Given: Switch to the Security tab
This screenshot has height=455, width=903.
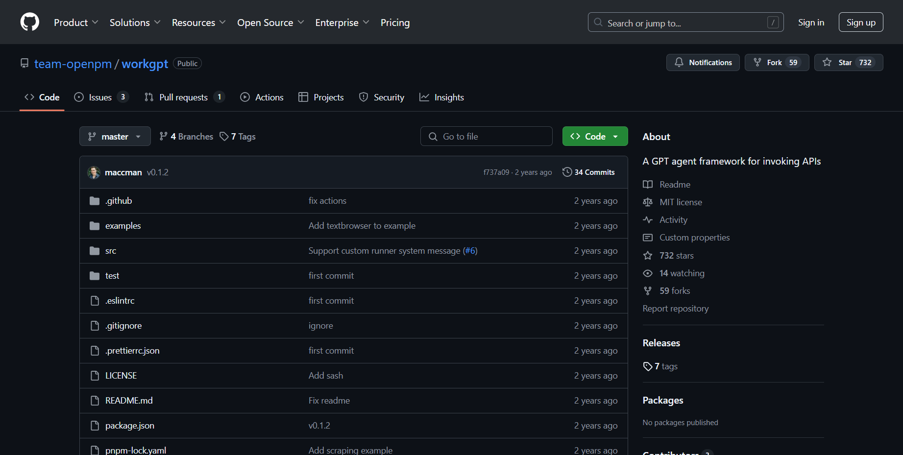Looking at the screenshot, I should [x=382, y=97].
